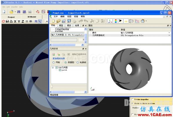Click the wireframe perspective icon in PumpLinx toolbar
This screenshot has height=117, width=173.
coord(131,21)
